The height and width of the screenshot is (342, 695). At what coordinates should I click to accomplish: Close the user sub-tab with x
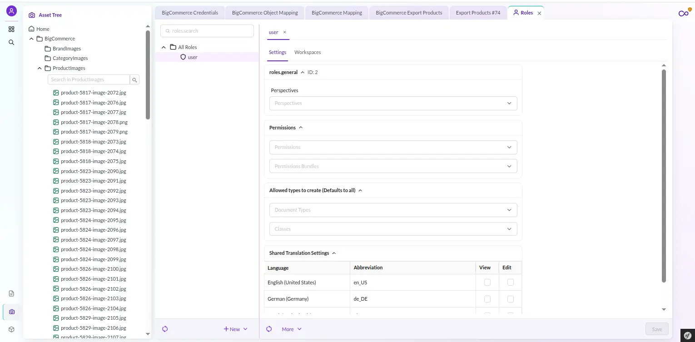[284, 32]
